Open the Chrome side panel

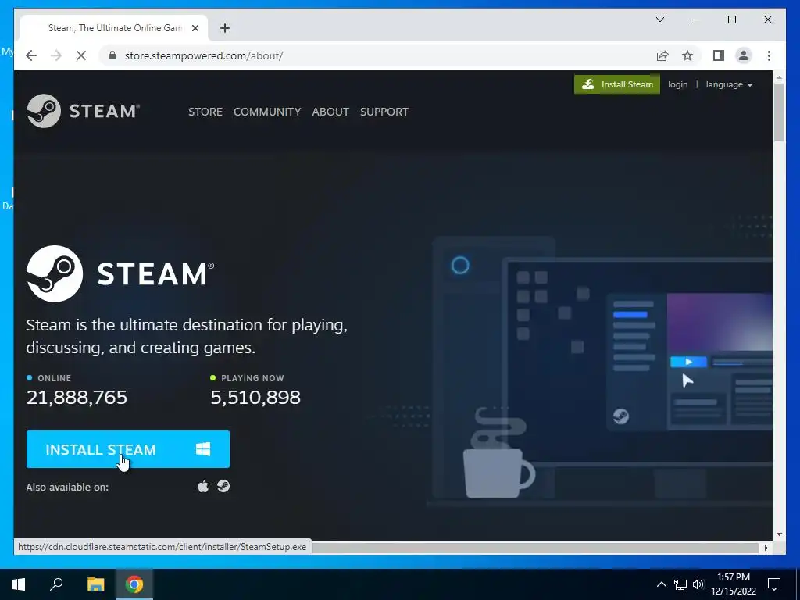[719, 55]
